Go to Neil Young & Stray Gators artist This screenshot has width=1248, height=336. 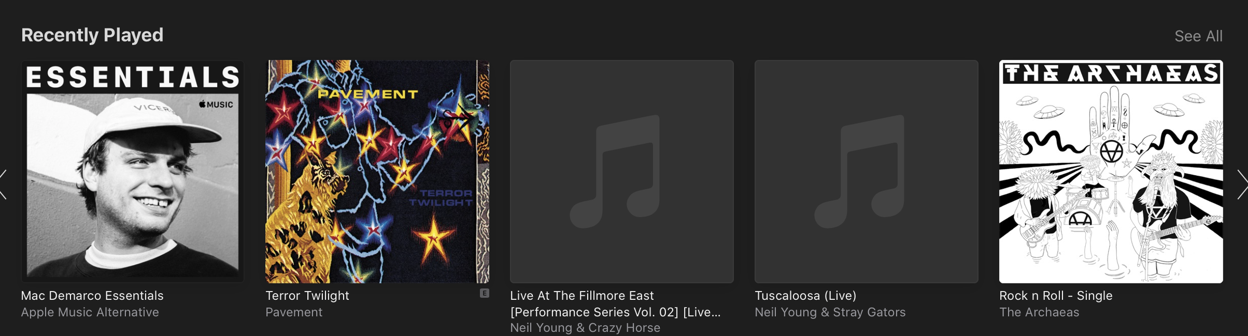pos(830,312)
